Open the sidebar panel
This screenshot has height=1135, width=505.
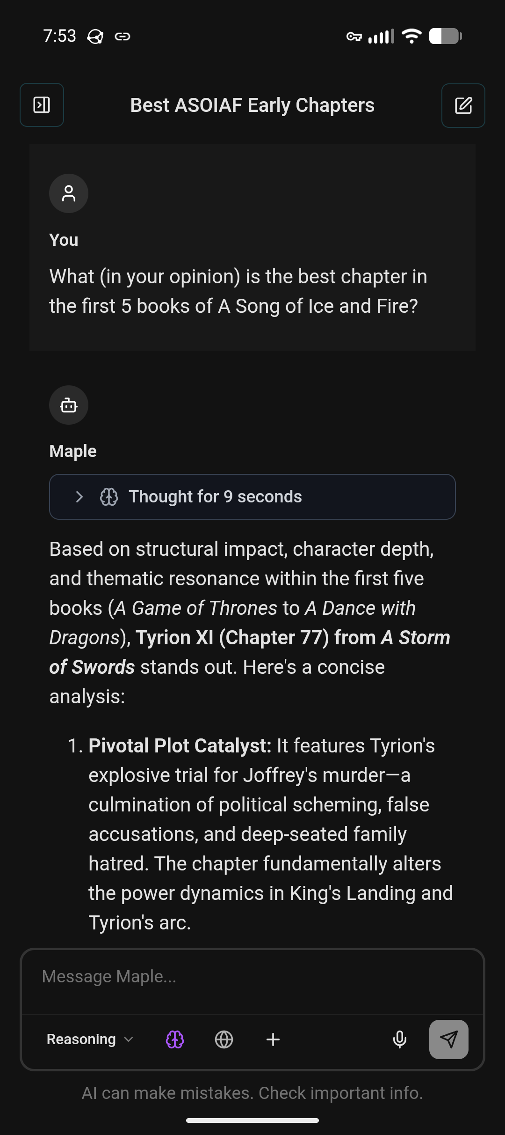click(42, 105)
